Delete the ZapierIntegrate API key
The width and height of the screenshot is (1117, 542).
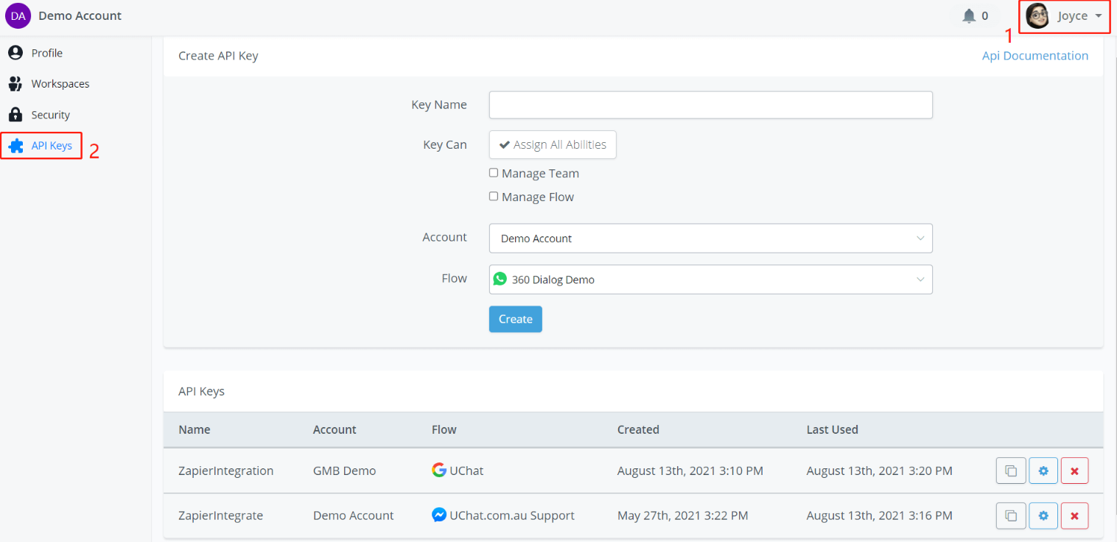tap(1074, 515)
